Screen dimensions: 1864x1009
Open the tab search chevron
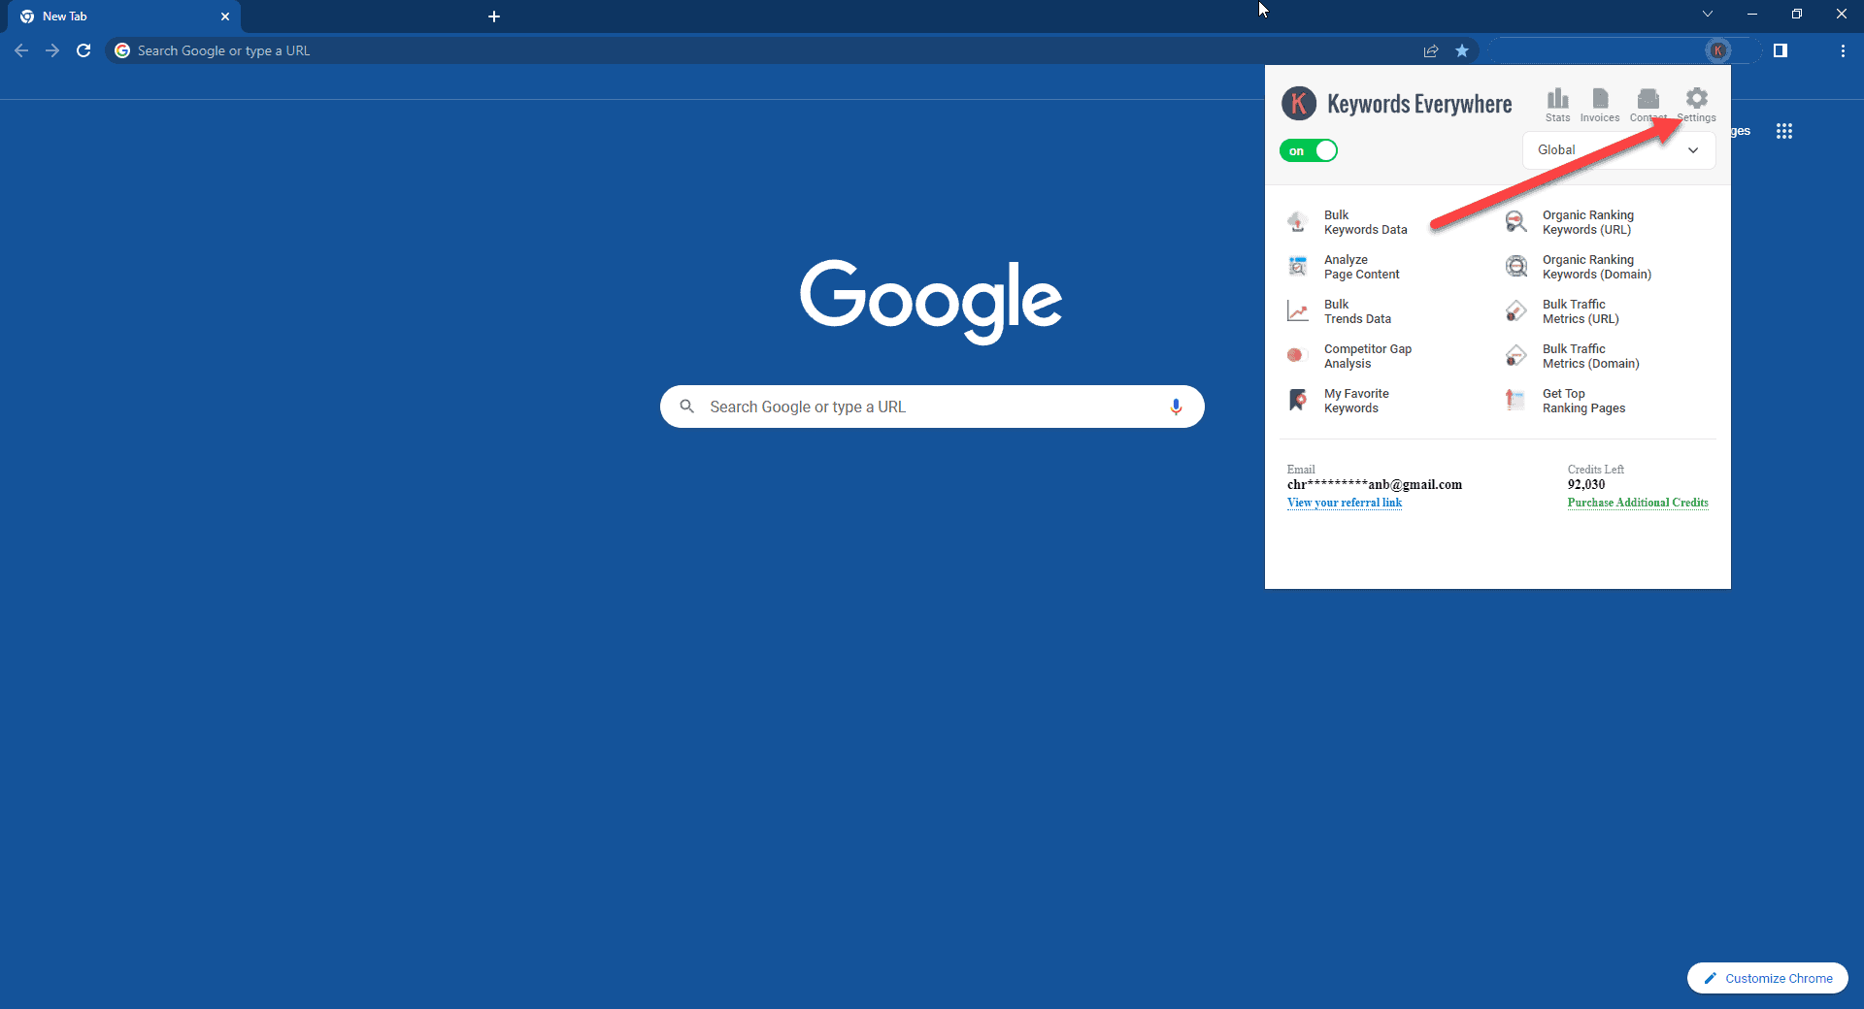pyautogui.click(x=1707, y=15)
